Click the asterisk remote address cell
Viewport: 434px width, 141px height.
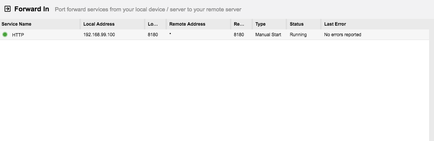170,34
